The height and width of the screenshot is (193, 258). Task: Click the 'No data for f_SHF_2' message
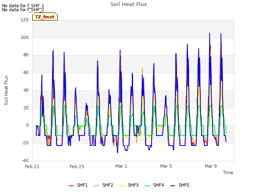click(x=23, y=10)
